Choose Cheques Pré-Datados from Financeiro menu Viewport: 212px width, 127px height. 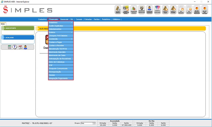coord(61,36)
